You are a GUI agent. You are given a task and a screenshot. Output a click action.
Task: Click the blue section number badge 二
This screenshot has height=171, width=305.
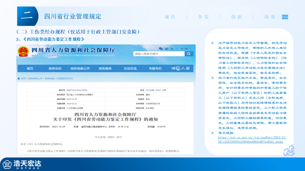pyautogui.click(x=28, y=16)
